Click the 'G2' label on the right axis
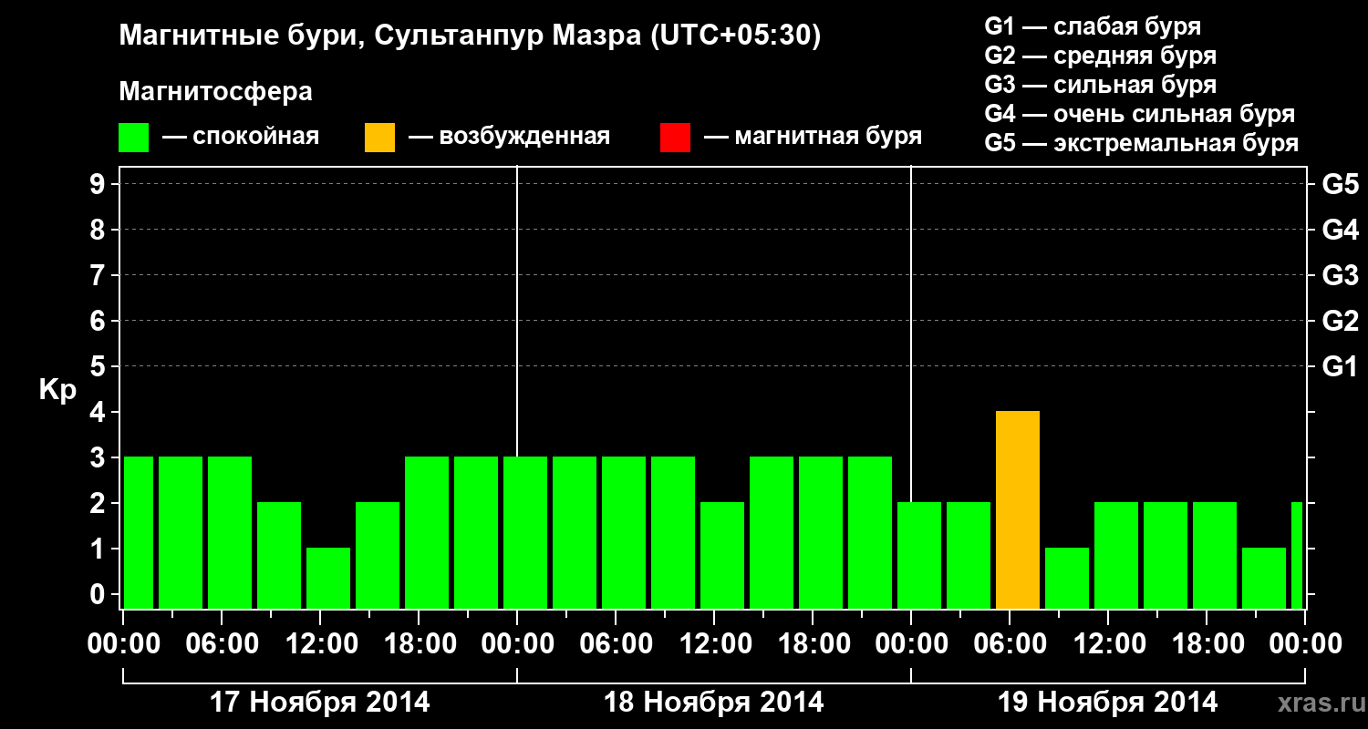 1341,321
